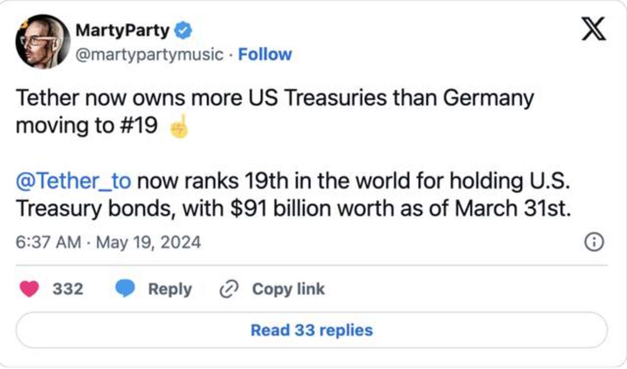Click the blue reply bubble icon
627x369 pixels.
125,288
